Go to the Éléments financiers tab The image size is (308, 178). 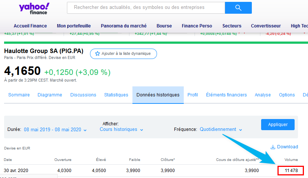(226, 95)
